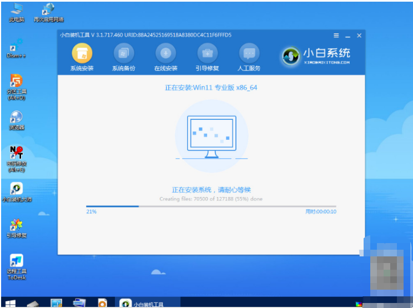The image size is (413, 308).
Task: Open 分区工具 (Alt+D) desktop shortcut
Action: click(x=16, y=87)
